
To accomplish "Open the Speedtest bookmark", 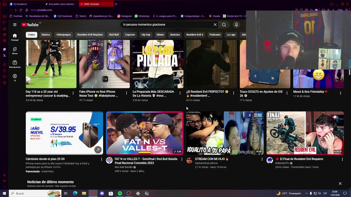I will [101, 16].
